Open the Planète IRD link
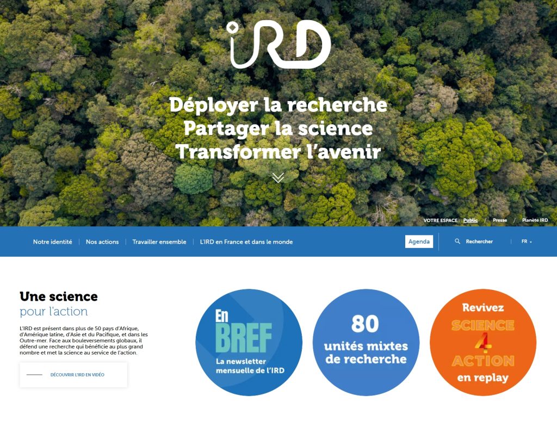The height and width of the screenshot is (427, 557). coord(535,220)
